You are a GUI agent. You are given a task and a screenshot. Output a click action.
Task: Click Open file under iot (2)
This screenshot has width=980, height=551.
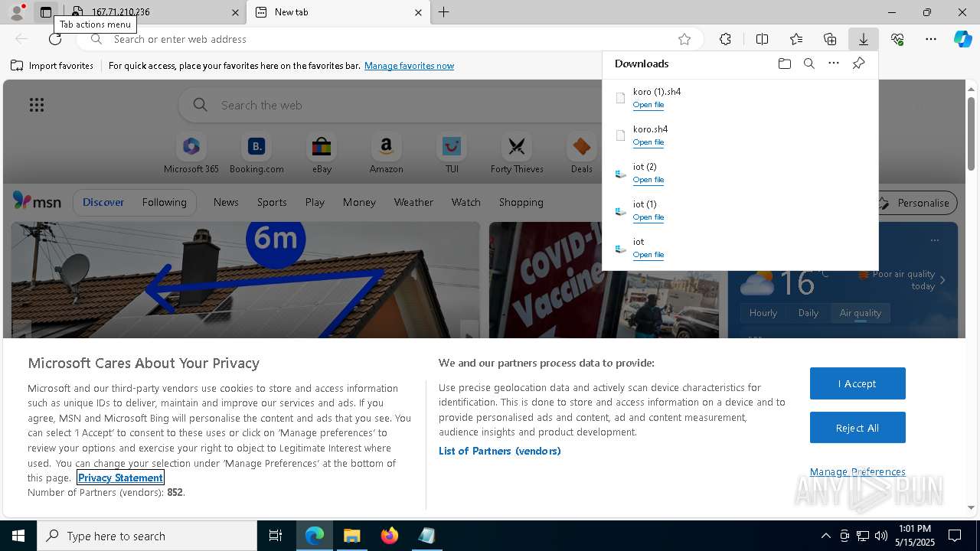(648, 180)
